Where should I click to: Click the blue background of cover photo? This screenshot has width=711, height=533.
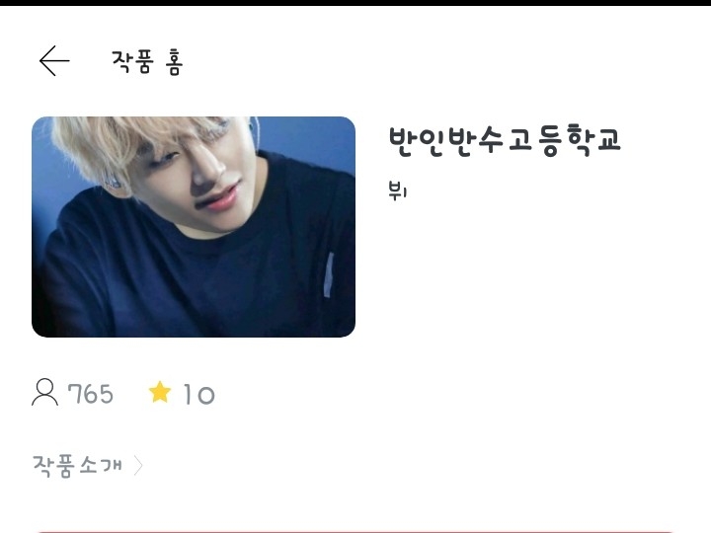[308, 136]
